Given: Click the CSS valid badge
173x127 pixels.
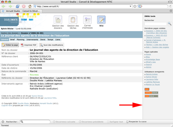Looking at the screenshot, I should coord(151,96).
